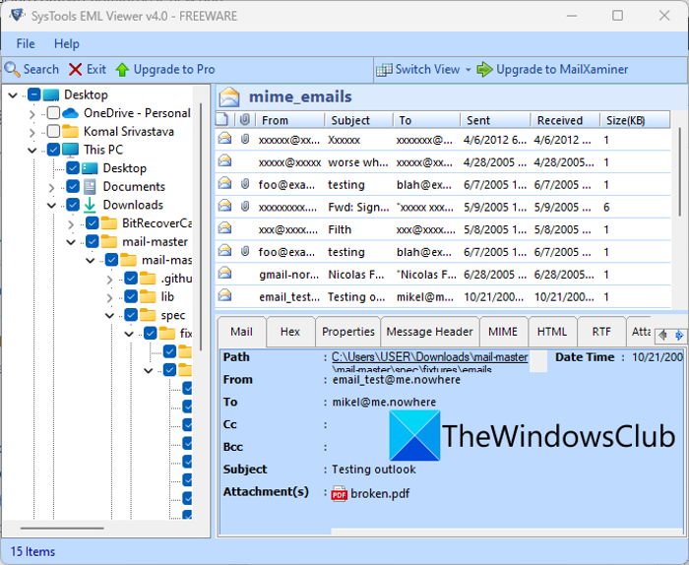Select the 'worse wh...' email subject
This screenshot has height=565, width=689.
(358, 162)
